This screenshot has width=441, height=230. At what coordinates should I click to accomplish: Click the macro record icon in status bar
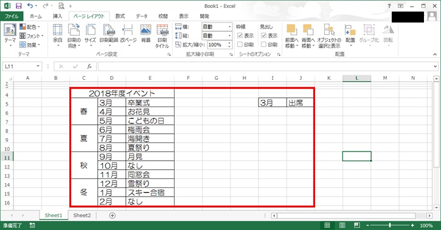point(32,225)
